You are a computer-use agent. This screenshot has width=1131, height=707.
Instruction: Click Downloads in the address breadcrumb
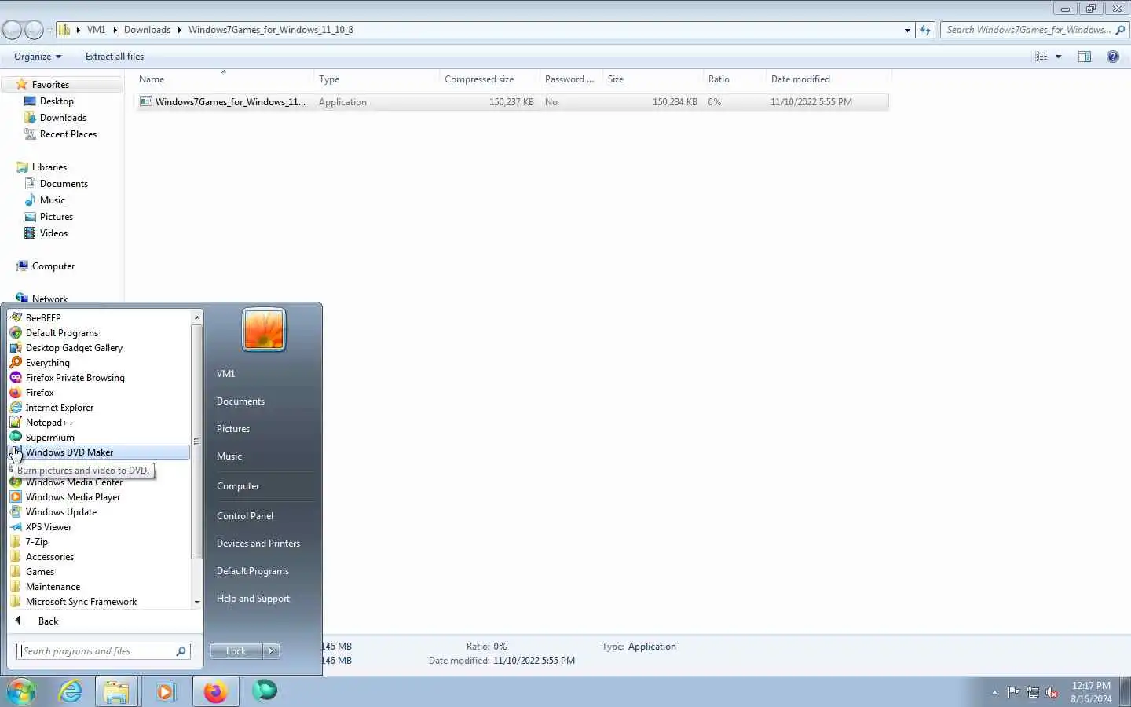click(147, 30)
